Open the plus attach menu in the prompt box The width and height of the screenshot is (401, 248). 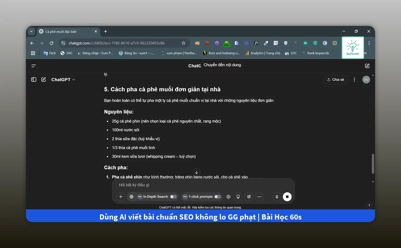pos(121,197)
